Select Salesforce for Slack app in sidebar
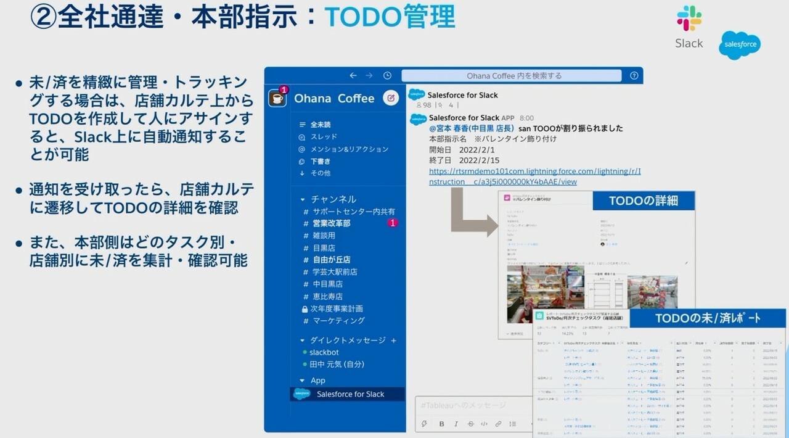The height and width of the screenshot is (438, 789). coord(348,394)
